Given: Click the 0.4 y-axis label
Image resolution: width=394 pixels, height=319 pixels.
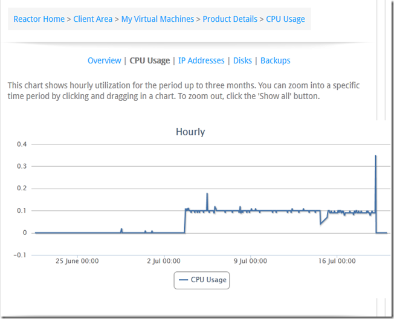Looking at the screenshot, I should [x=22, y=144].
